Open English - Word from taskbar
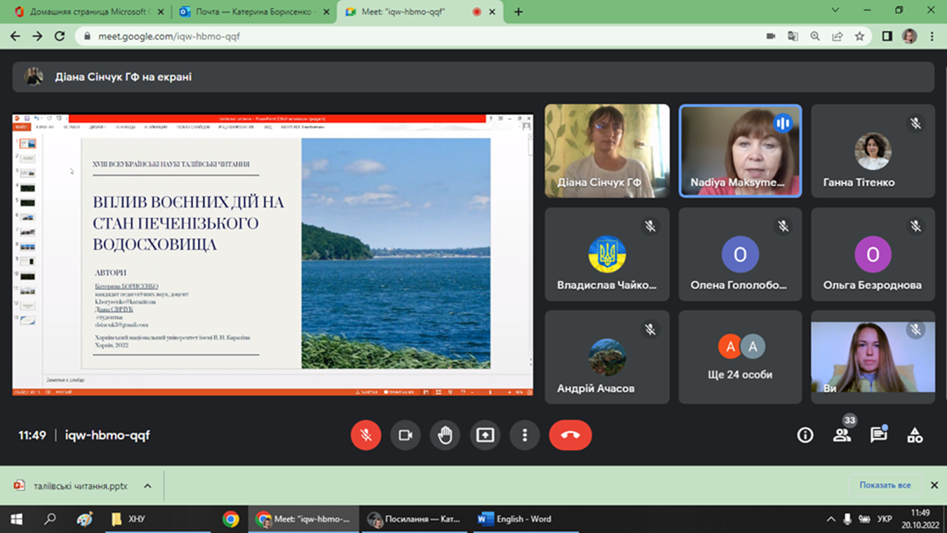 515,519
